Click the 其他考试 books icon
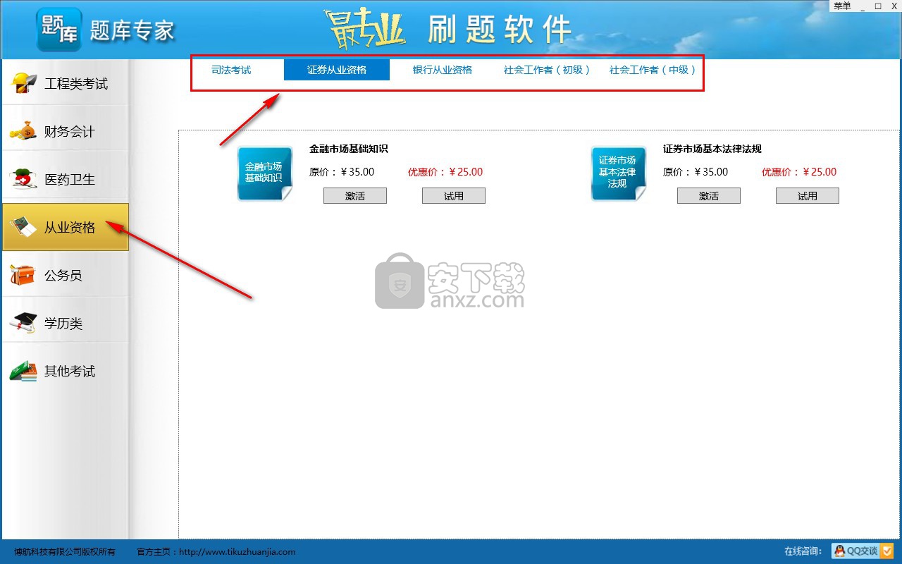This screenshot has height=564, width=902. pyautogui.click(x=23, y=371)
